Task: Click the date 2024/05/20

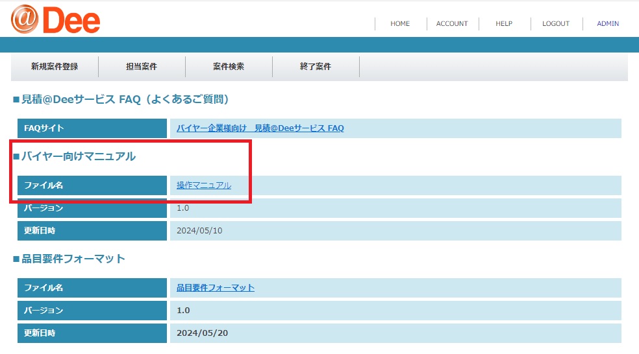Action: [202, 333]
